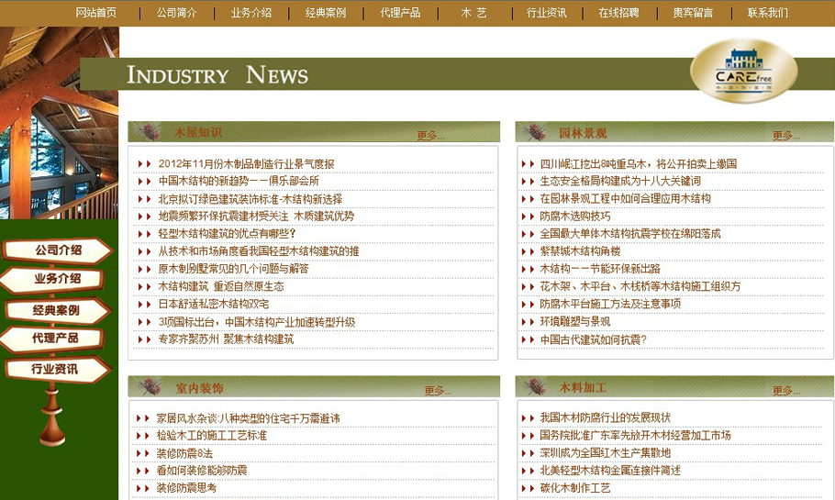Select 联系我们 in the top navigation
The image size is (835, 500).
[x=767, y=13]
